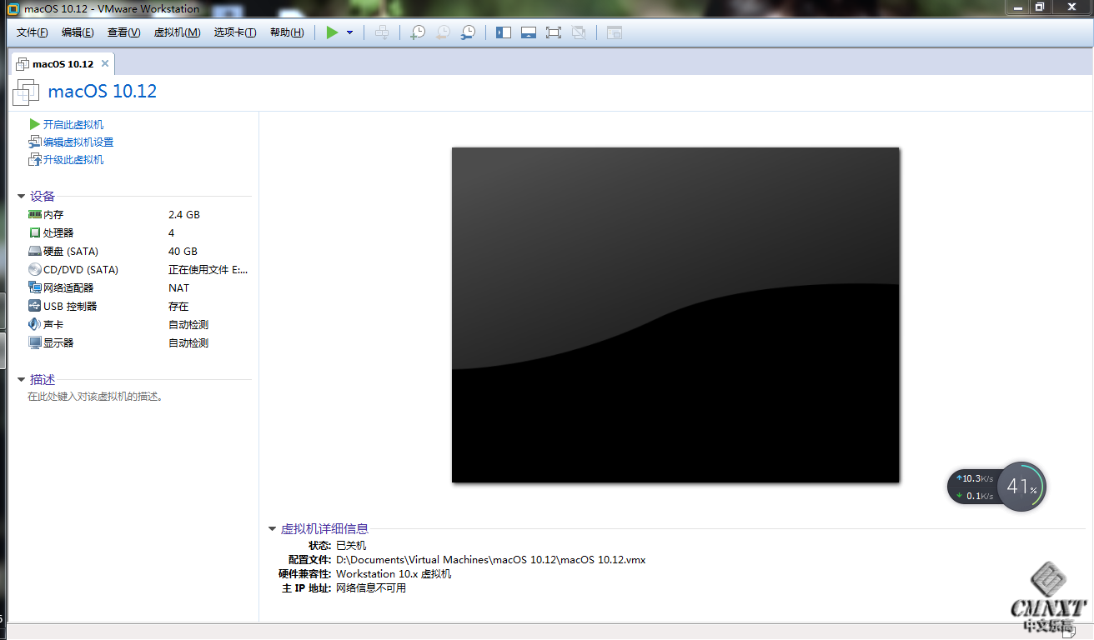Open the 文件(F) menu
1094x640 pixels.
coord(32,32)
